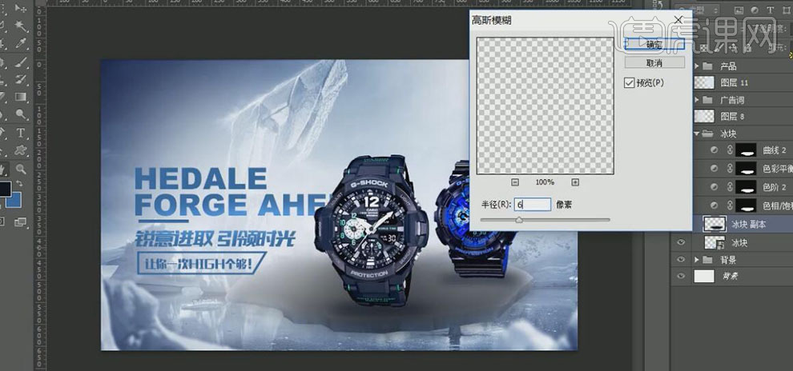This screenshot has width=793, height=371.
Task: Click the 色彩平衡 adjustment layer icon
Action: pos(715,168)
